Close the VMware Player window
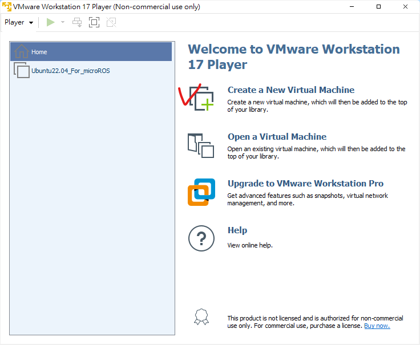This screenshot has width=420, height=345. tap(405, 7)
